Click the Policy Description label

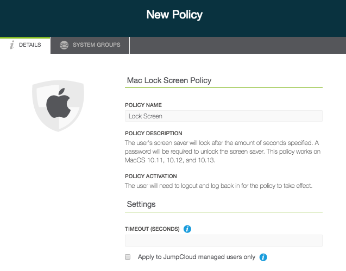click(x=153, y=133)
